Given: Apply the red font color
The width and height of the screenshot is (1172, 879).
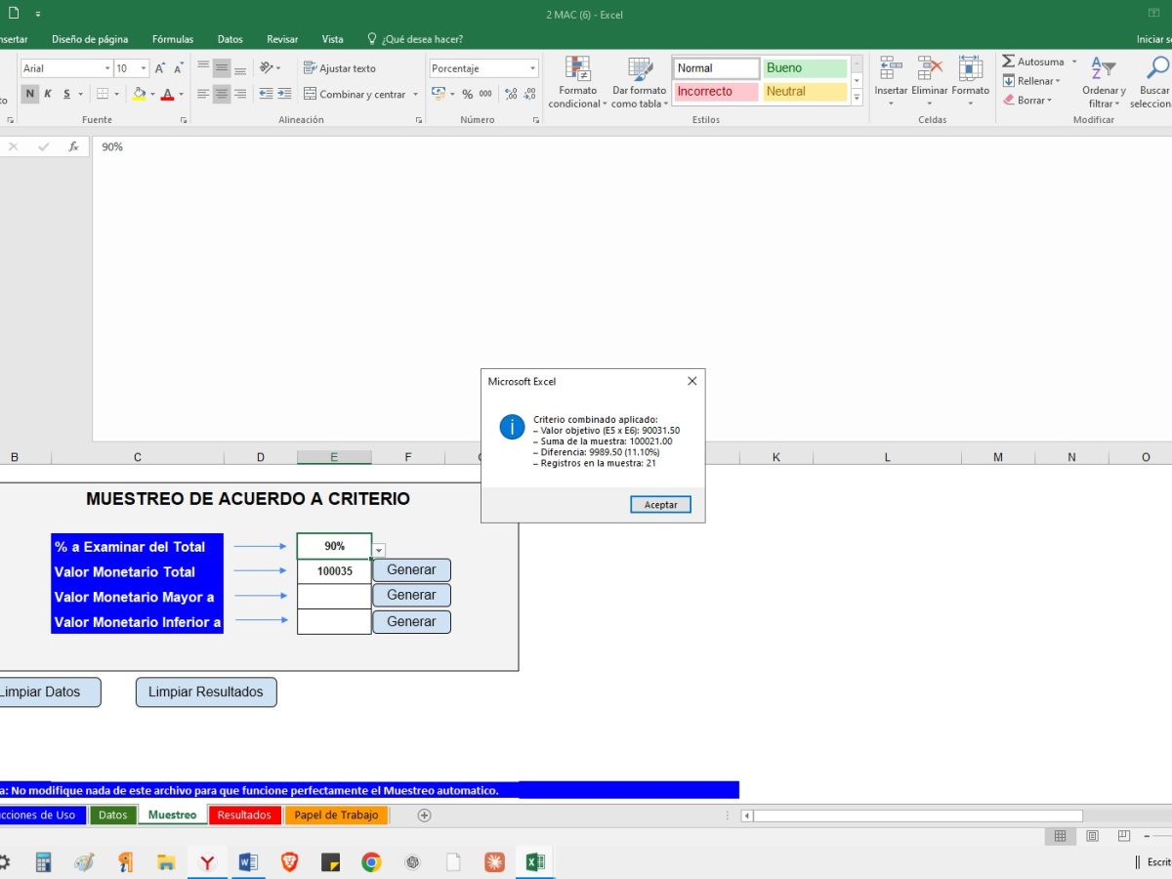Looking at the screenshot, I should click(x=167, y=94).
